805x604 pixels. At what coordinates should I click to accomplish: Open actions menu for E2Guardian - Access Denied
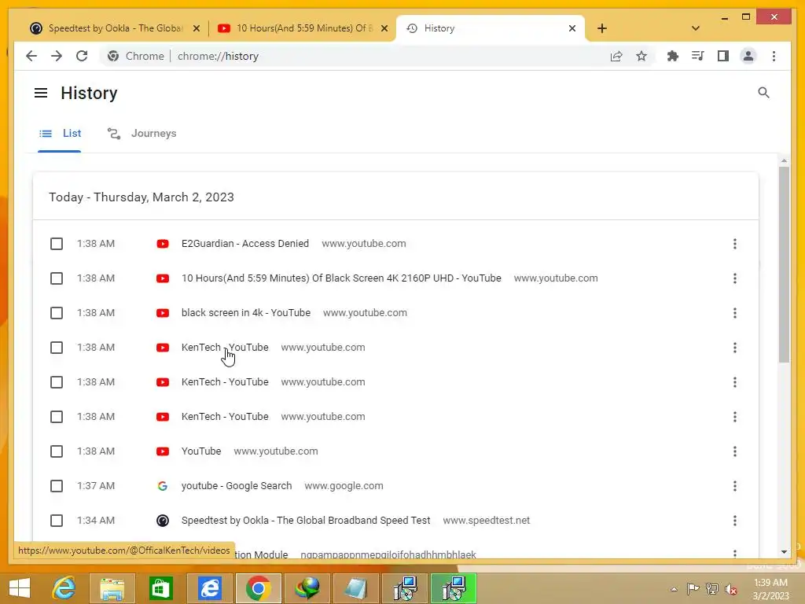point(735,244)
